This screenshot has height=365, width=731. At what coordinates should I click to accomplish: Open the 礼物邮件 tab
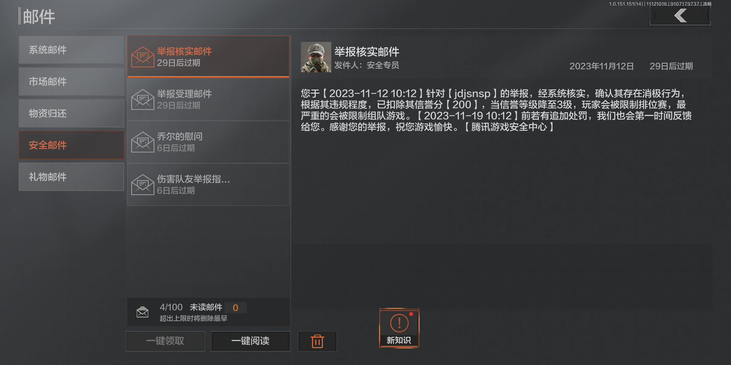pos(71,177)
